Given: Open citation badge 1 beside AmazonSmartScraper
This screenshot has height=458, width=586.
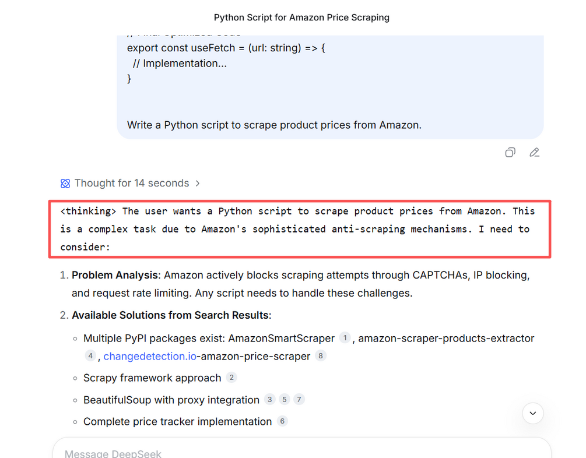Looking at the screenshot, I should point(345,338).
